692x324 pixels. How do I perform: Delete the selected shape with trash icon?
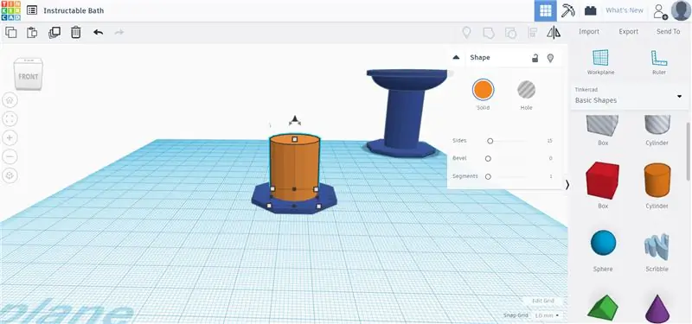pos(76,32)
